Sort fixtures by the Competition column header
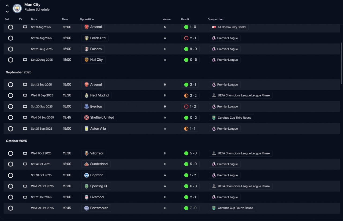The height and width of the screenshot is (221, 343). click(215, 19)
